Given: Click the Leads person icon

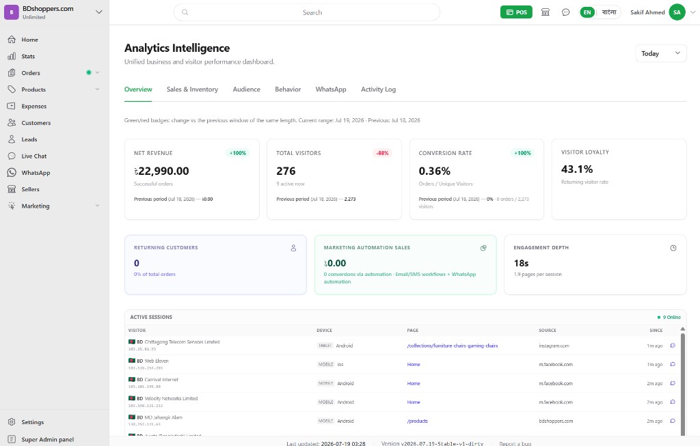Looking at the screenshot, I should pos(12,139).
